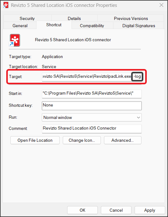This screenshot has height=217, width=168.
Task: View the Digital Signatures tab
Action: [139, 26]
